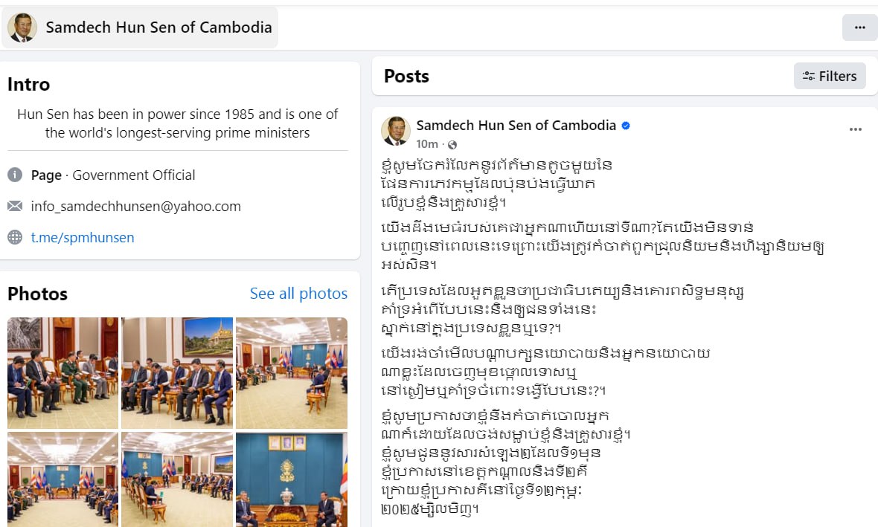
Task: Click the post author's profile picture
Action: coord(396,131)
